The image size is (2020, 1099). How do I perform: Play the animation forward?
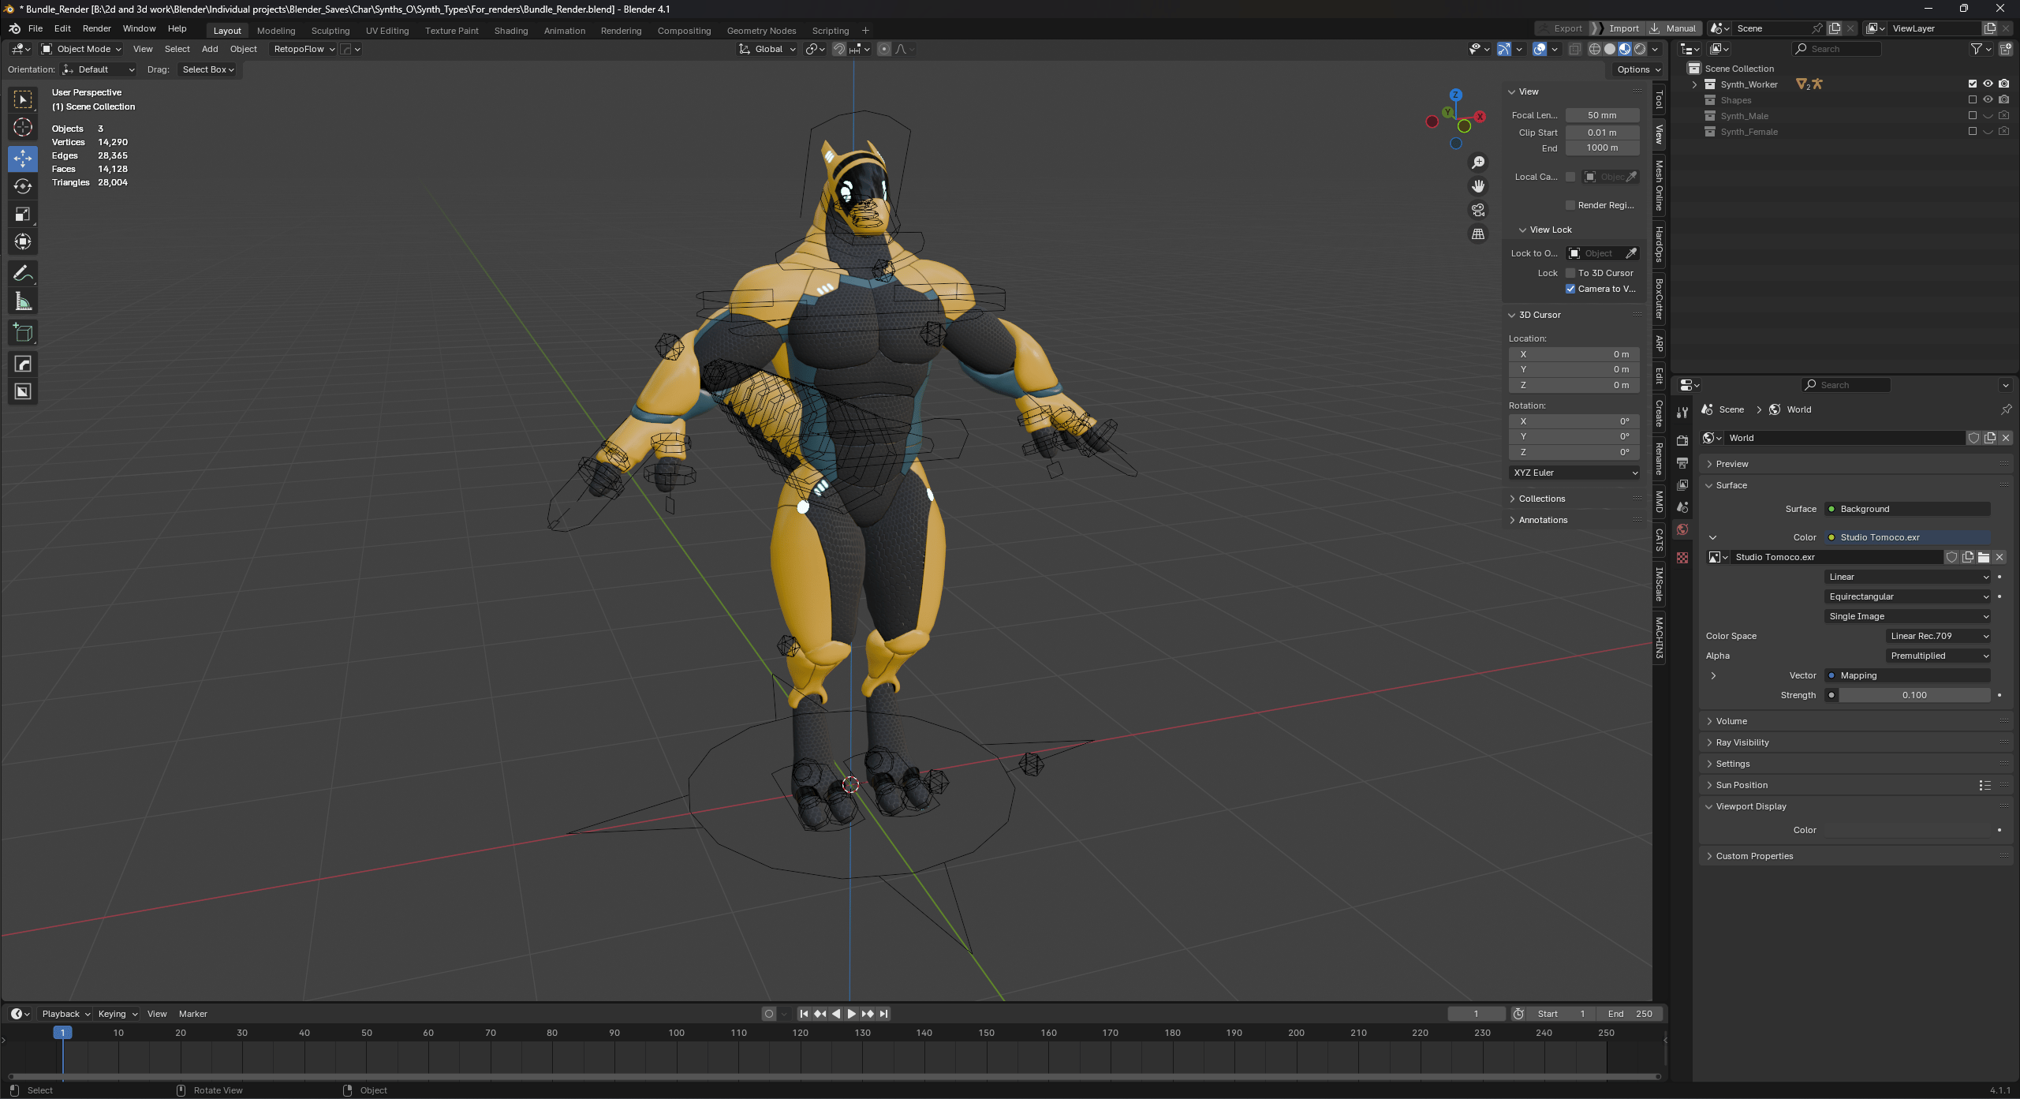pyautogui.click(x=852, y=1014)
